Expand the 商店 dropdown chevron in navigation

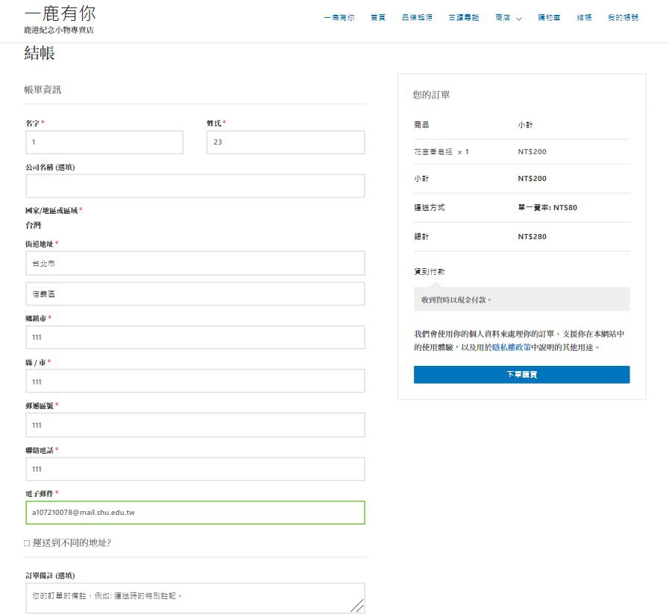point(518,18)
